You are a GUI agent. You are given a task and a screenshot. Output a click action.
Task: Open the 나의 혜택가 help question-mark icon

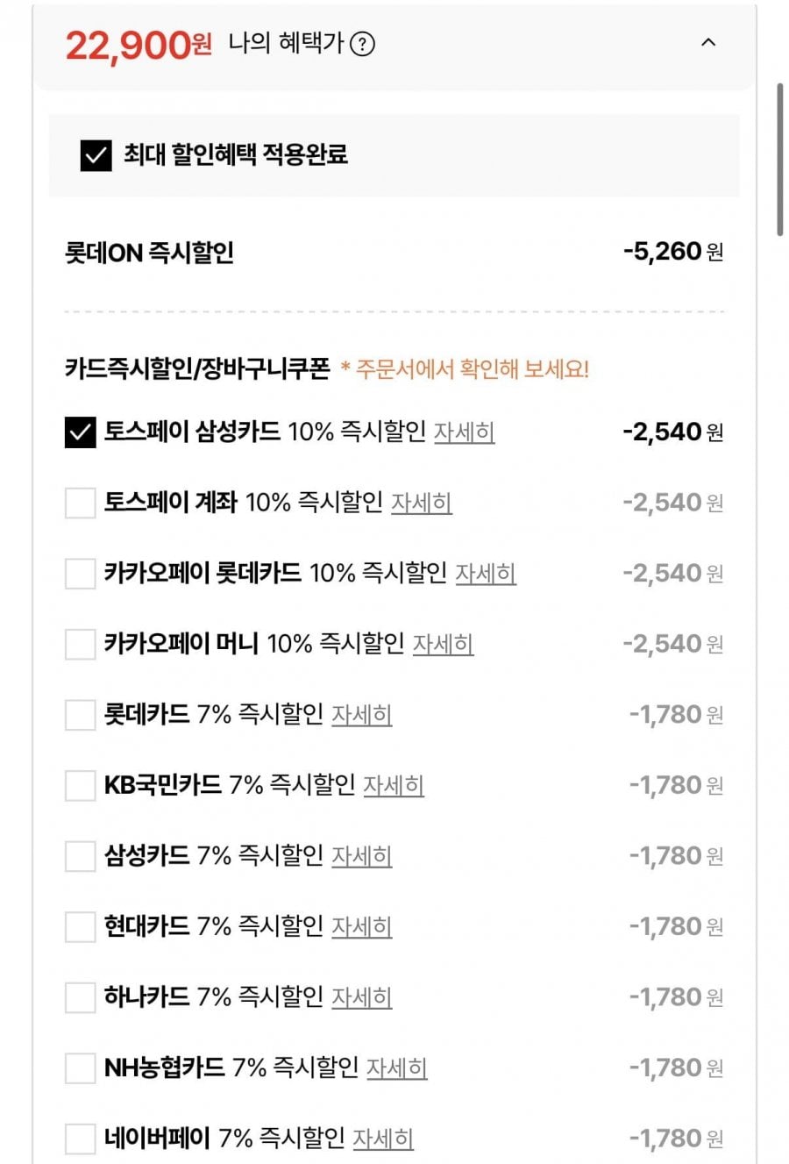[x=362, y=44]
